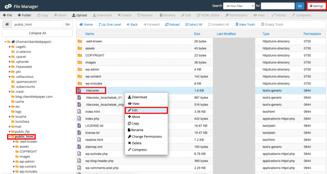Image resolution: width=327 pixels, height=174 pixels.
Task: Click Select All checkbox button
Action: click(x=194, y=24)
